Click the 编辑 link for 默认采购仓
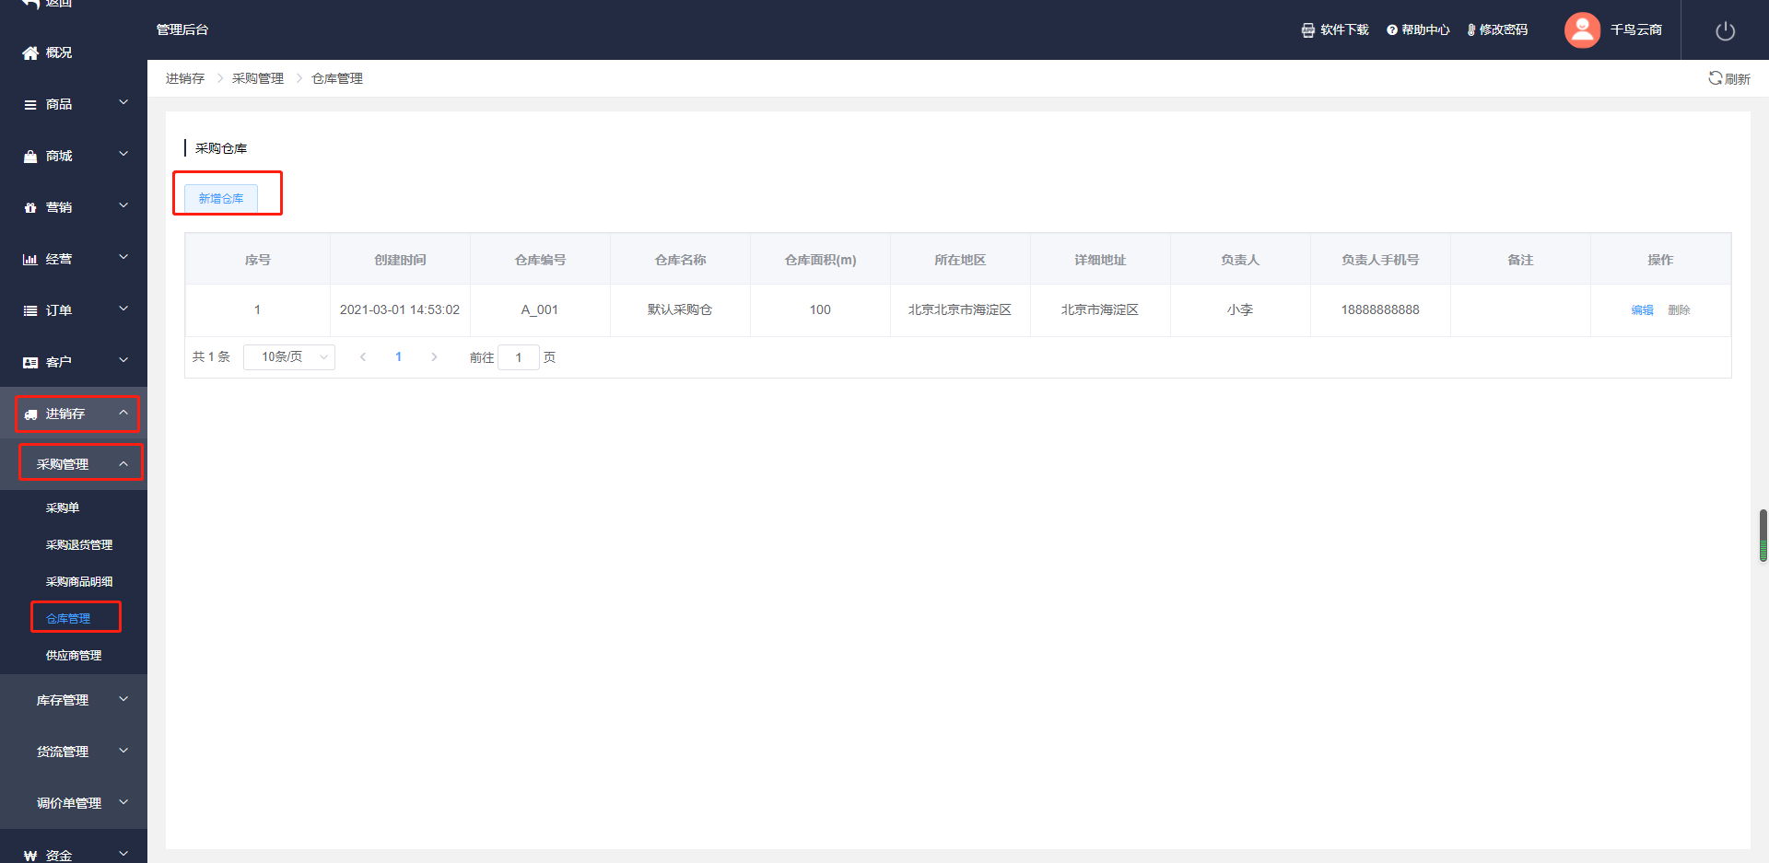 pyautogui.click(x=1642, y=310)
